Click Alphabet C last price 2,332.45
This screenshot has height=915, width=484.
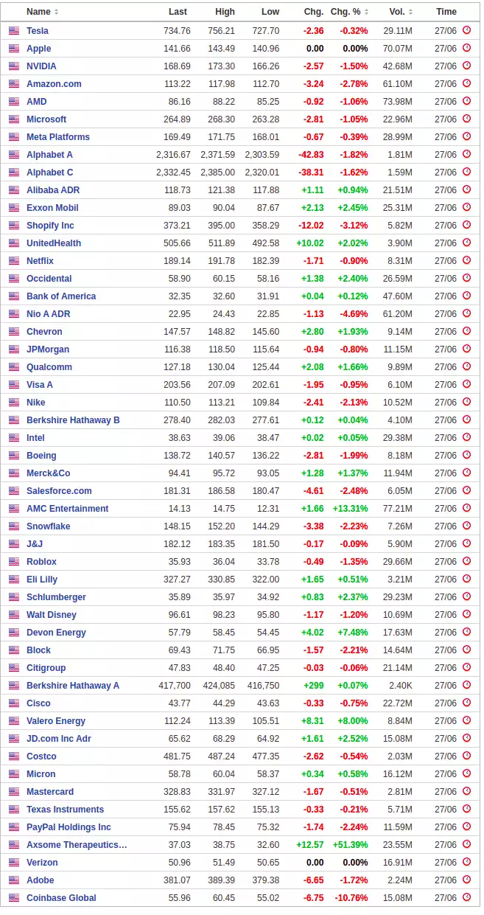pyautogui.click(x=173, y=173)
